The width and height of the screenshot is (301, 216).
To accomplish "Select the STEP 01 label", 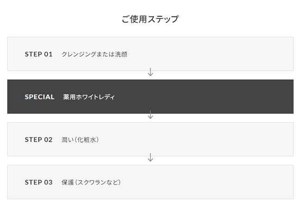I will pos(38,54).
